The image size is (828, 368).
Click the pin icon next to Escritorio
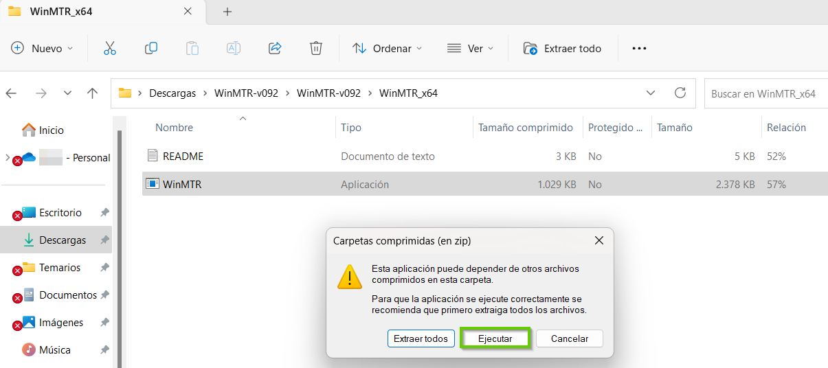click(104, 213)
